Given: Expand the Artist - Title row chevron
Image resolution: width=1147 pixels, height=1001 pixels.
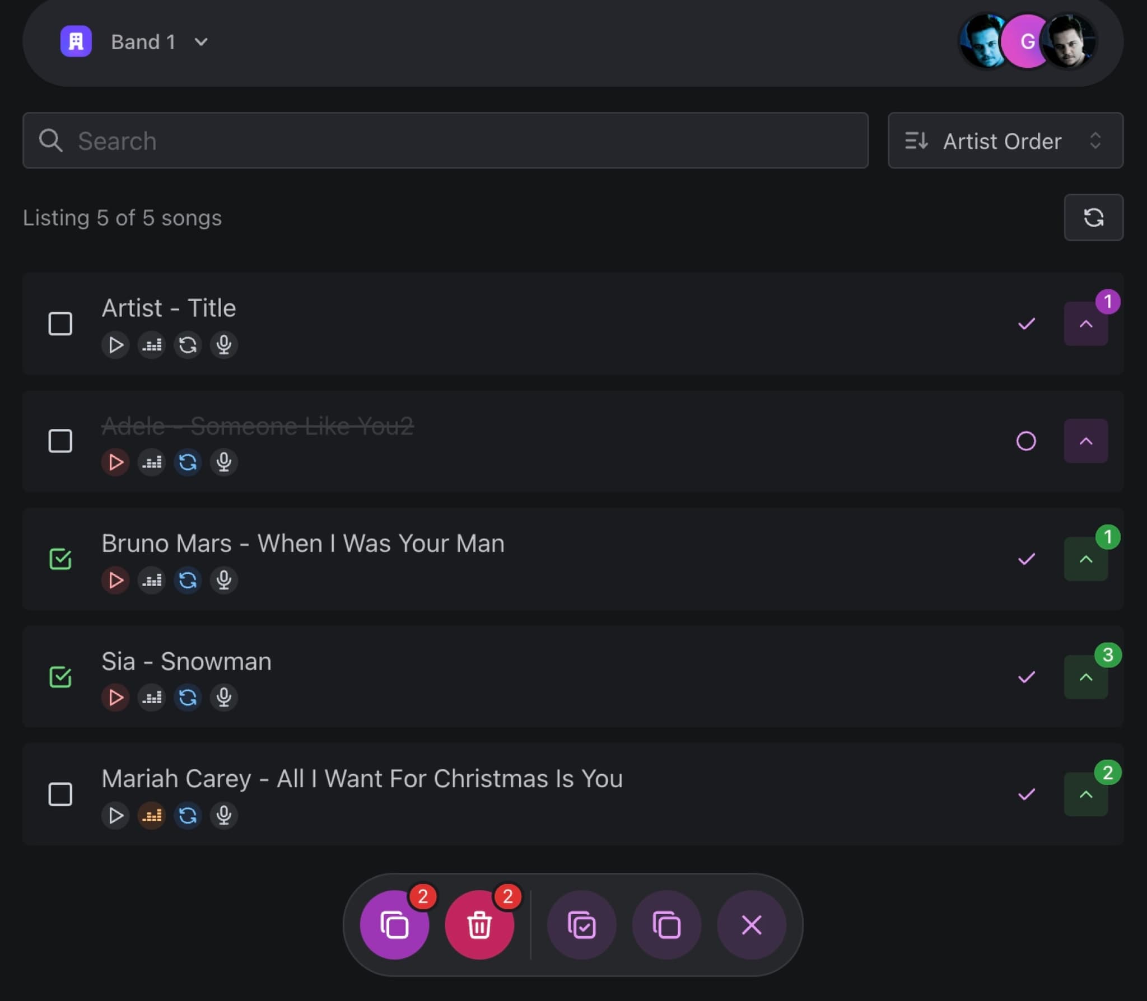Looking at the screenshot, I should 1085,324.
